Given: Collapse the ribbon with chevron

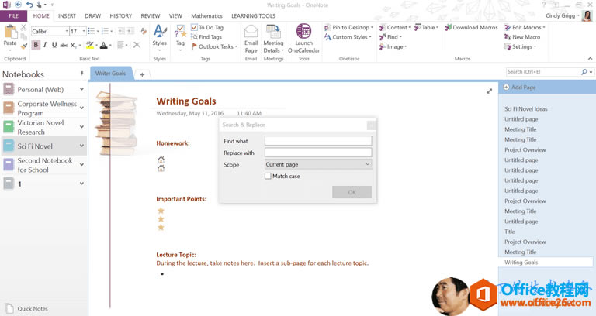Looking at the screenshot, I should [590, 58].
